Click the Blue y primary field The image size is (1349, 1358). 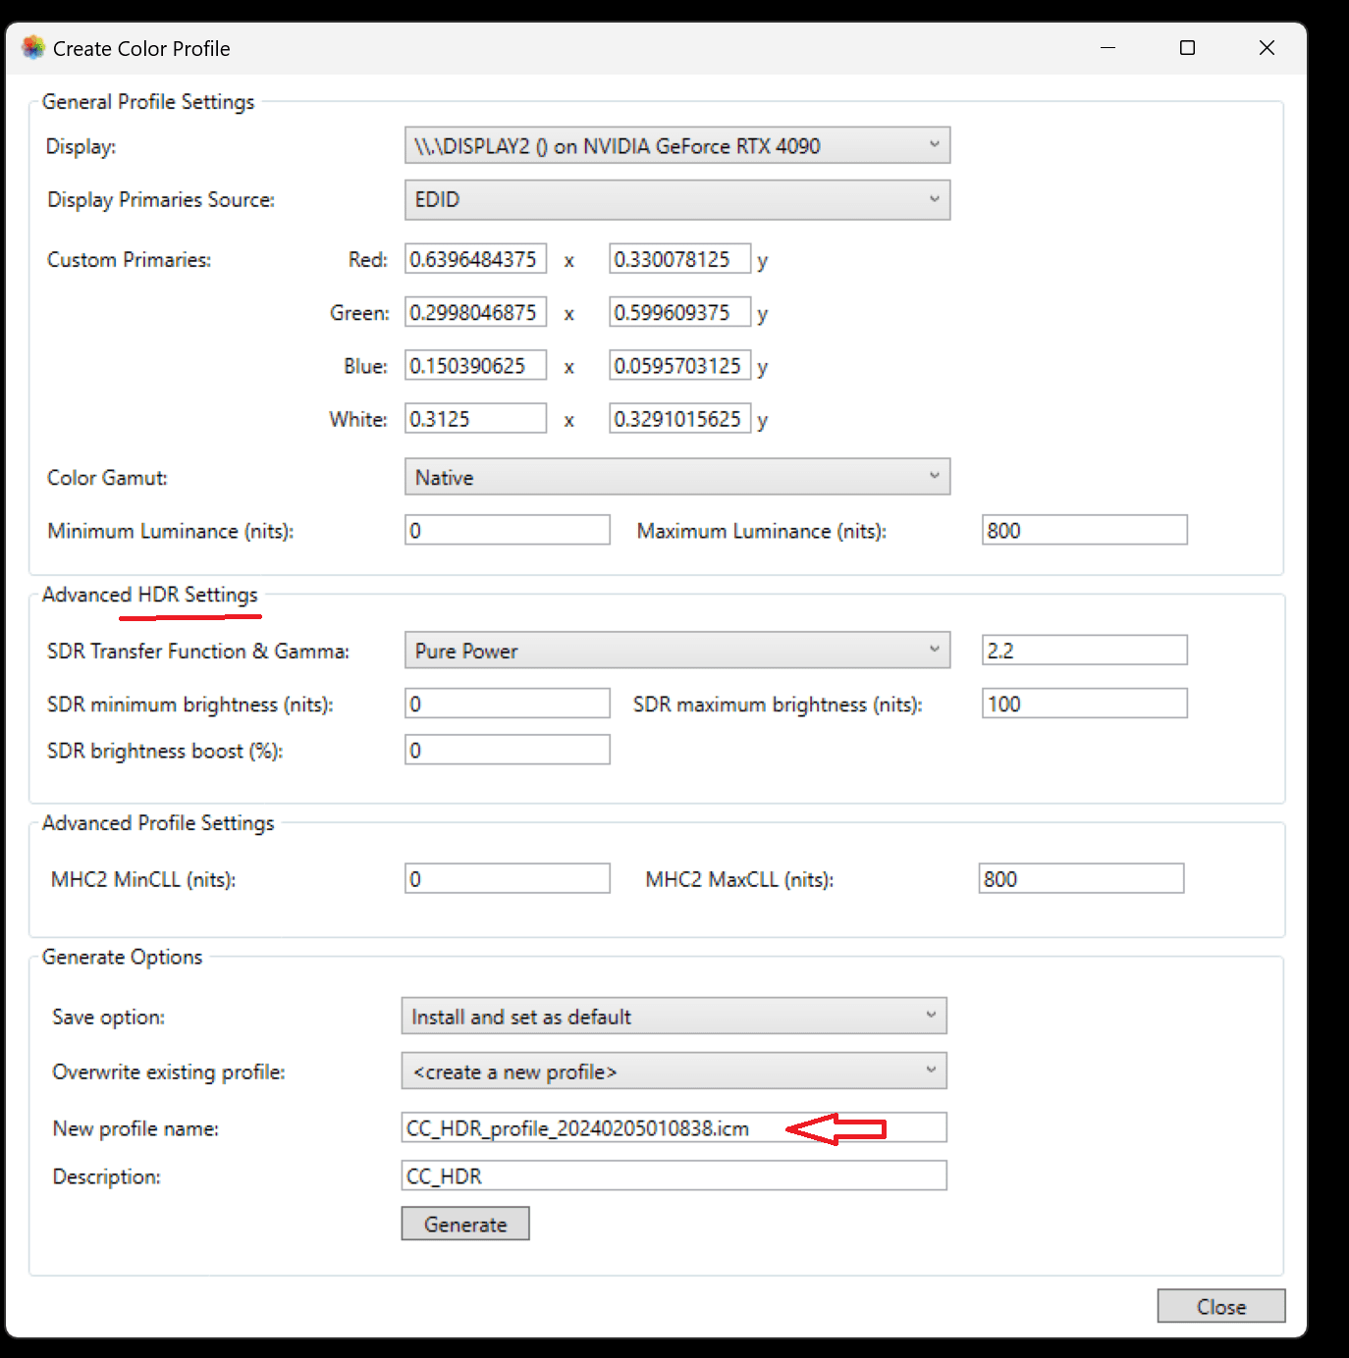(679, 365)
